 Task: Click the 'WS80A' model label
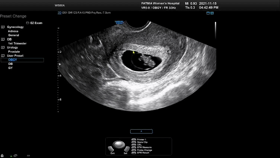coord(60,6)
